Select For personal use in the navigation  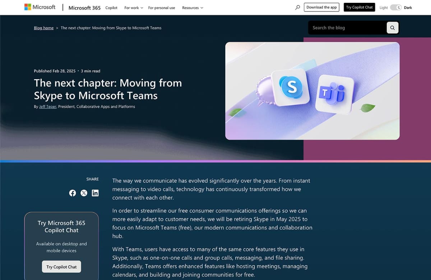click(x=162, y=7)
